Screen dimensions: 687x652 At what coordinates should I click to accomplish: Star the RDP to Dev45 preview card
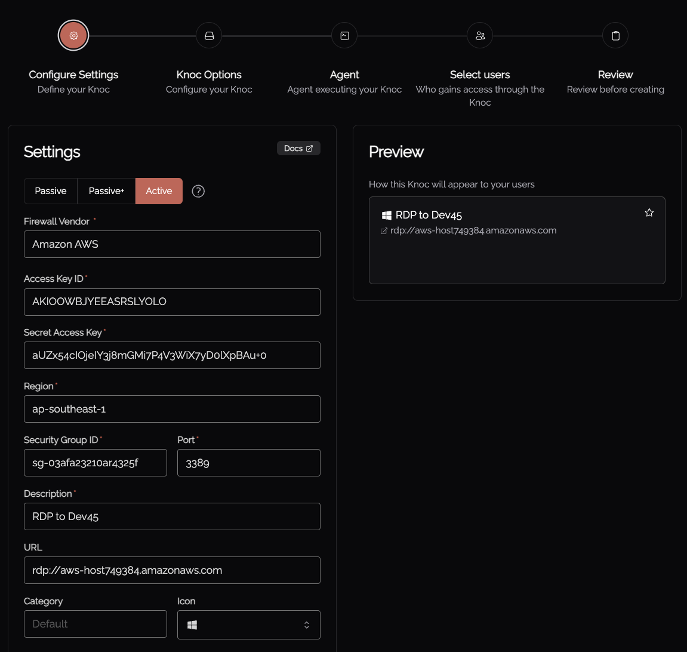649,212
